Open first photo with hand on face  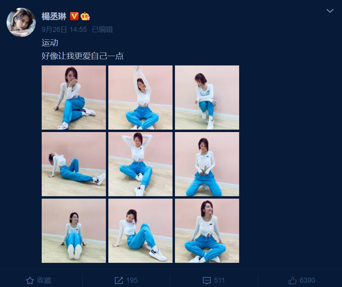[x=74, y=97]
